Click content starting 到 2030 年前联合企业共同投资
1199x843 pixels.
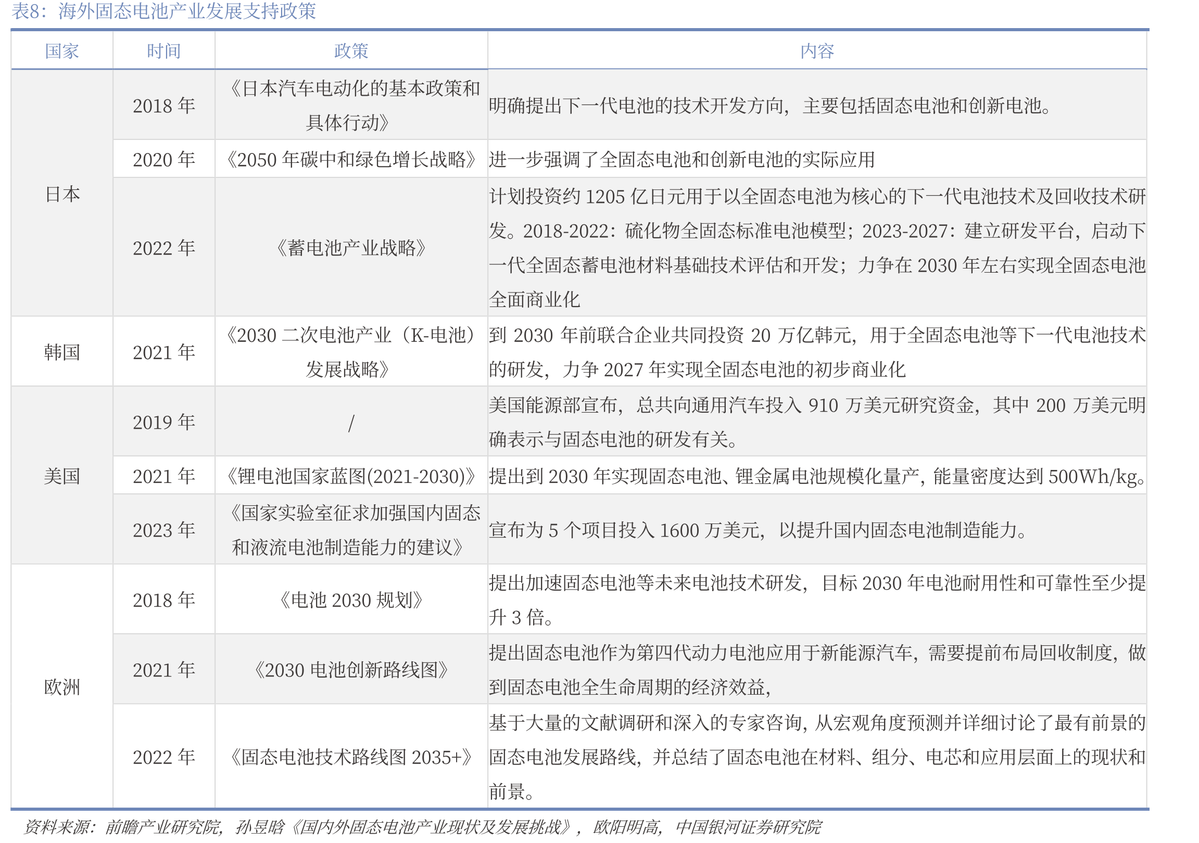(x=817, y=352)
